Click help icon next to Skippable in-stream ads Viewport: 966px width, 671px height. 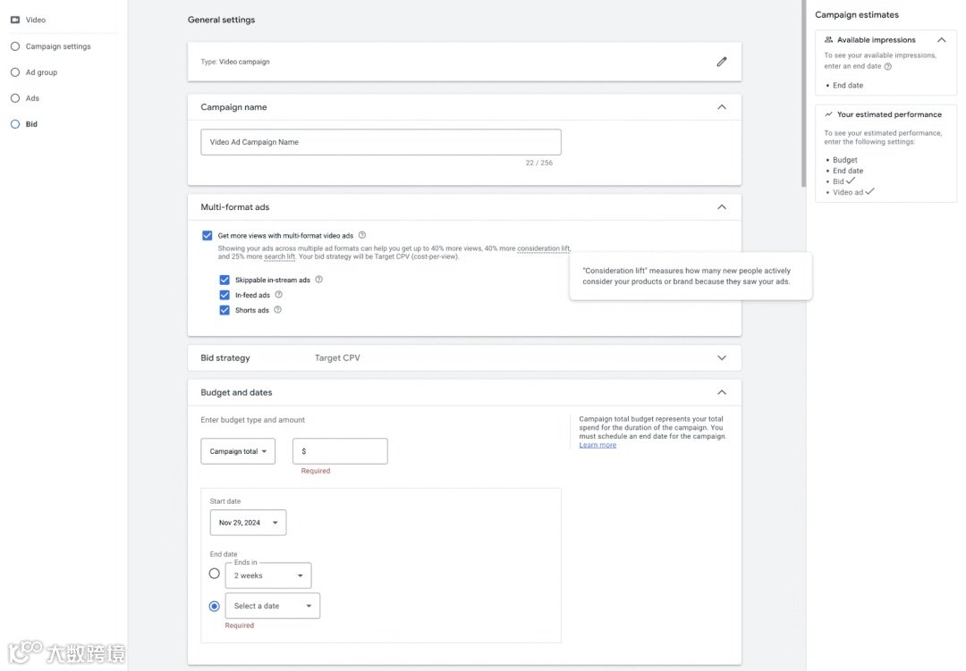(319, 280)
